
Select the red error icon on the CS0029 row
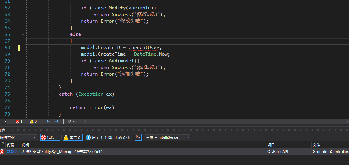click(2, 152)
